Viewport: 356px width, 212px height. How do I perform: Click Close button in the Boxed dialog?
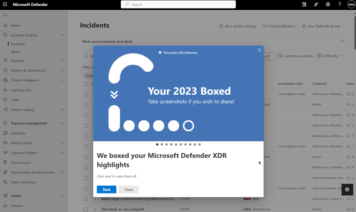click(129, 190)
